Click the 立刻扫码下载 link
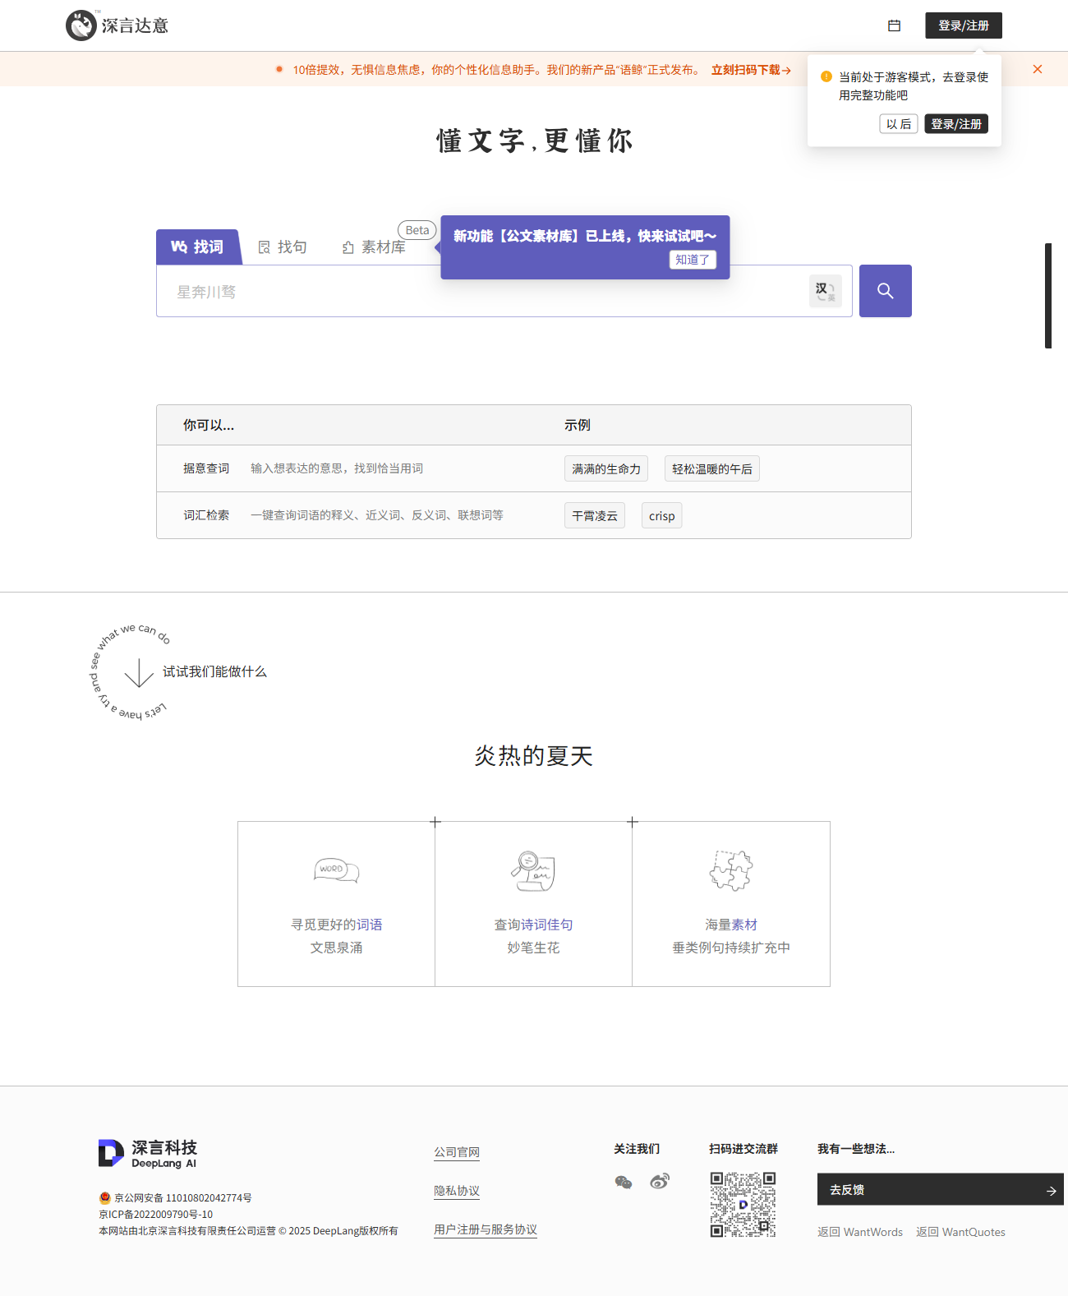The height and width of the screenshot is (1296, 1068). pos(750,70)
